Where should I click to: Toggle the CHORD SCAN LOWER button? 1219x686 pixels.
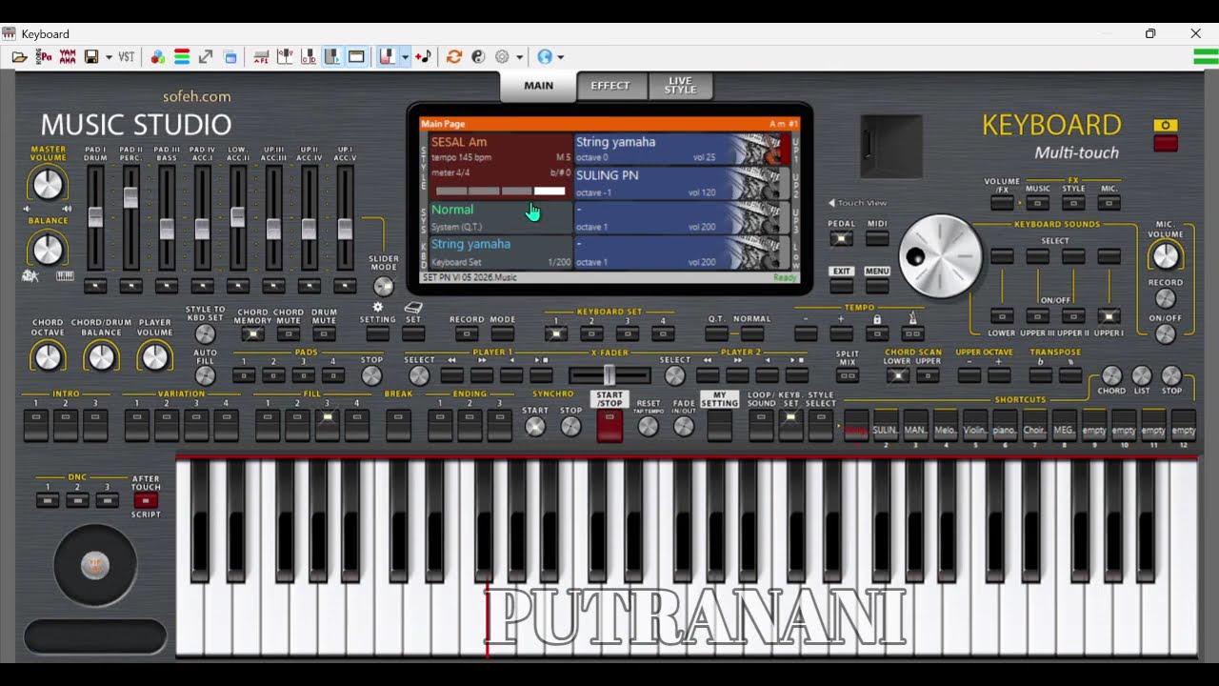pyautogui.click(x=897, y=375)
